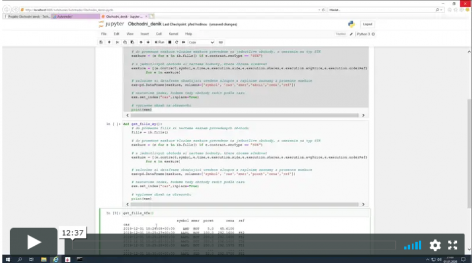This screenshot has height=263, width=474.
Task: Cut selected cell with scissors icon
Action: coord(117,42)
